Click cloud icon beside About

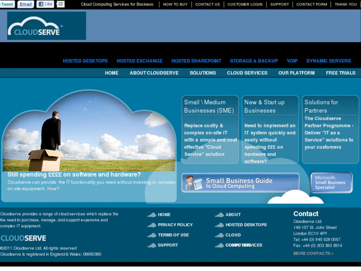219,215
